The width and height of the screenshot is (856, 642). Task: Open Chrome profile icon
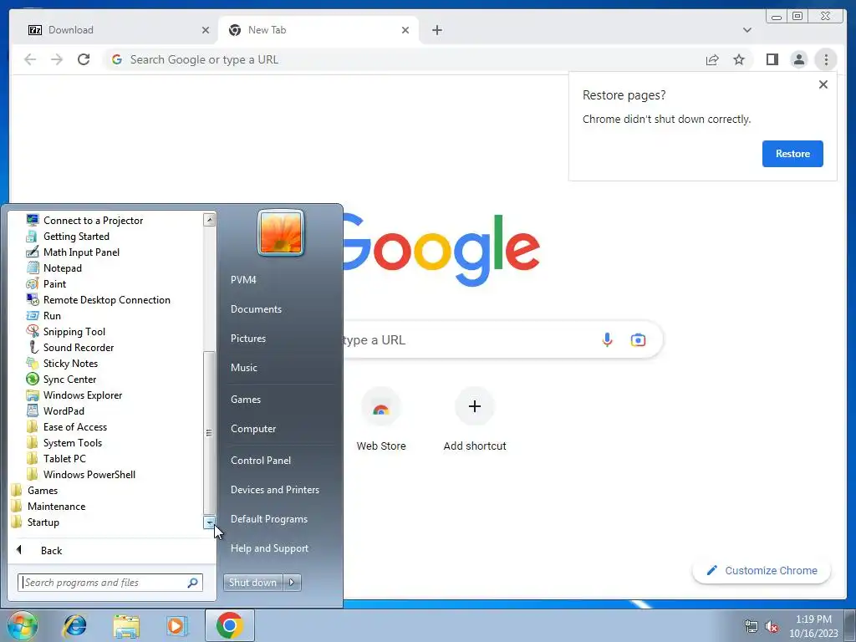click(798, 59)
